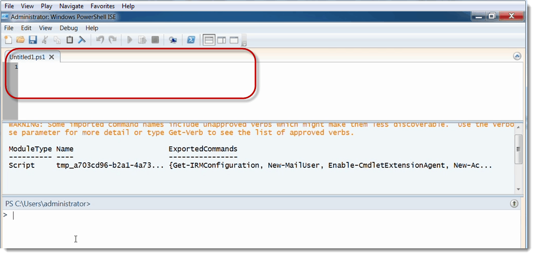535x256 pixels.
Task: Click 'tmp_a703cd96-b2a1-4a73...' module name
Action: click(110, 165)
